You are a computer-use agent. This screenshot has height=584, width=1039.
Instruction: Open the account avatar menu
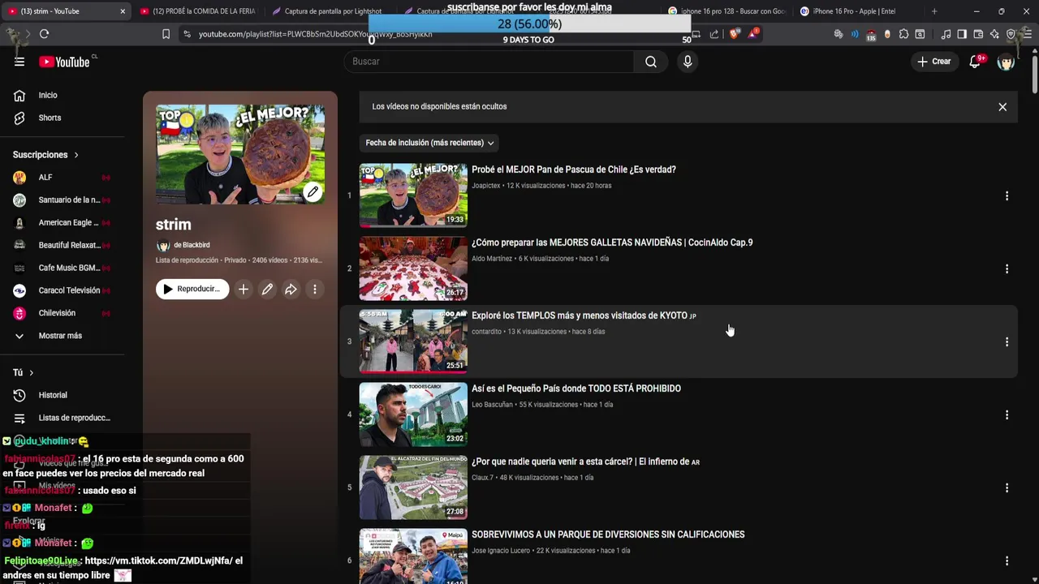pos(1006,62)
